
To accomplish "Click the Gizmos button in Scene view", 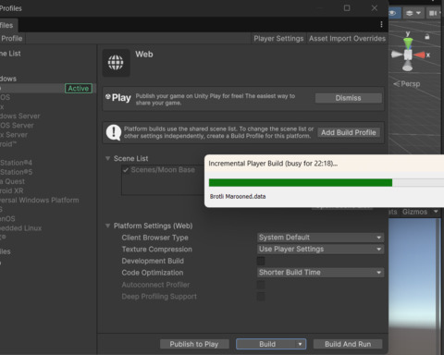I will click(x=414, y=212).
